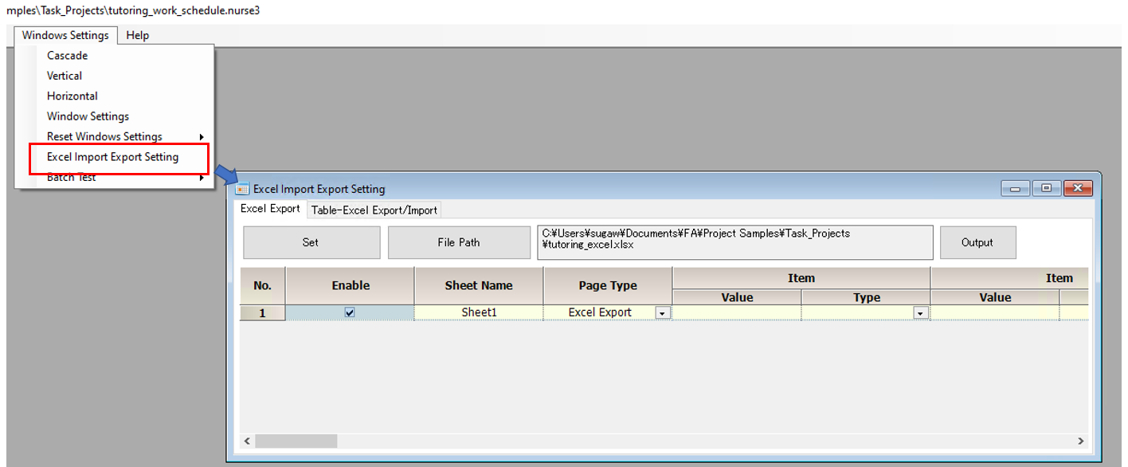Click the File Path button
This screenshot has height=467, width=1128.
(x=459, y=242)
